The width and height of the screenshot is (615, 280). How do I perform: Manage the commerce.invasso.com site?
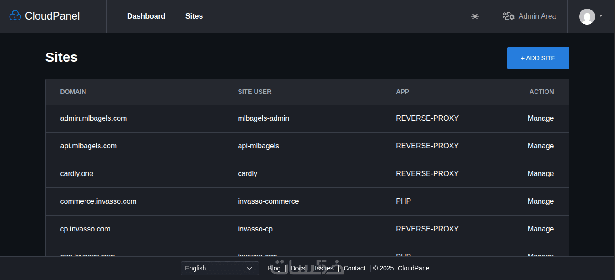(x=540, y=201)
